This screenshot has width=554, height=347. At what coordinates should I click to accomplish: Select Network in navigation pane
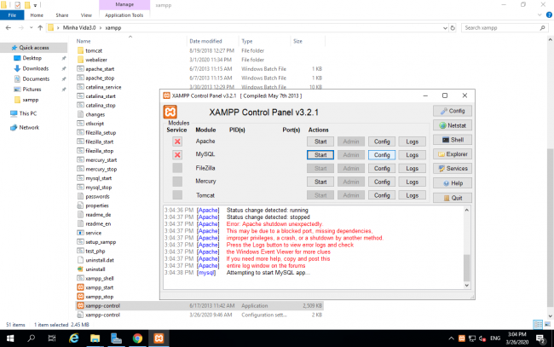tap(29, 128)
